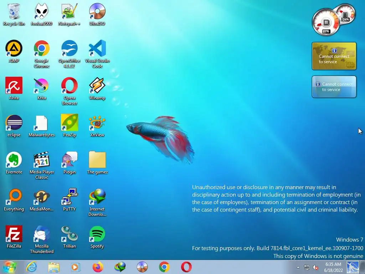Click the network status tray icon
This screenshot has height=274, width=365.
[307, 267]
